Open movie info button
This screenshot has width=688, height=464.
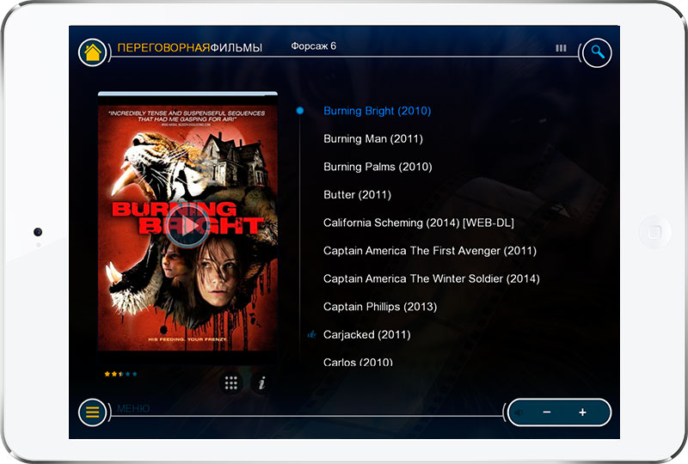(262, 383)
